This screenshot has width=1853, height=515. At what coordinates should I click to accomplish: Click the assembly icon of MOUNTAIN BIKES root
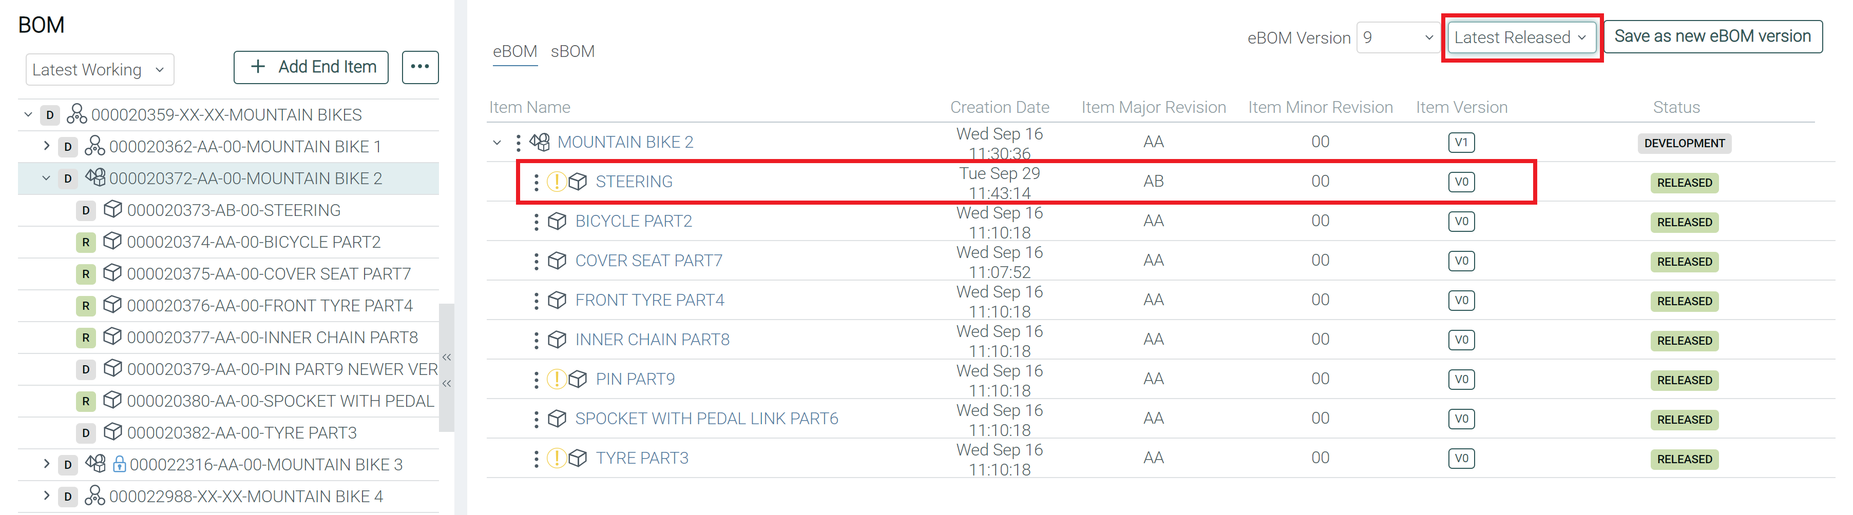[x=77, y=115]
